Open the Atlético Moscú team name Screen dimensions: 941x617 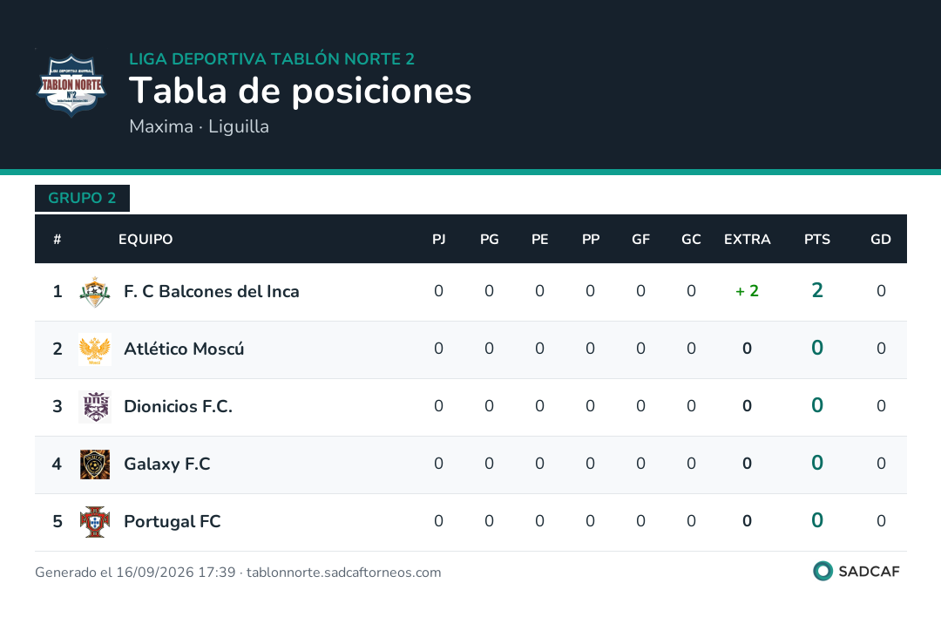pos(184,349)
